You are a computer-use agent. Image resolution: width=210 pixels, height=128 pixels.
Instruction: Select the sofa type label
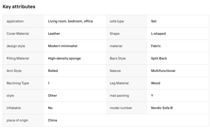[x=117, y=21]
